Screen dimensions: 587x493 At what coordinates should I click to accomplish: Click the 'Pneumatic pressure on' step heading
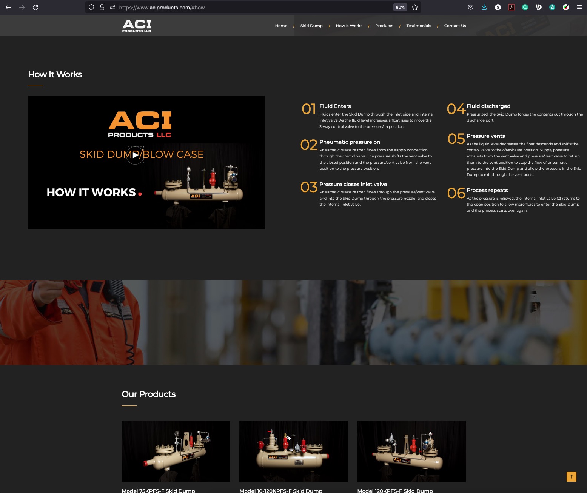click(350, 142)
